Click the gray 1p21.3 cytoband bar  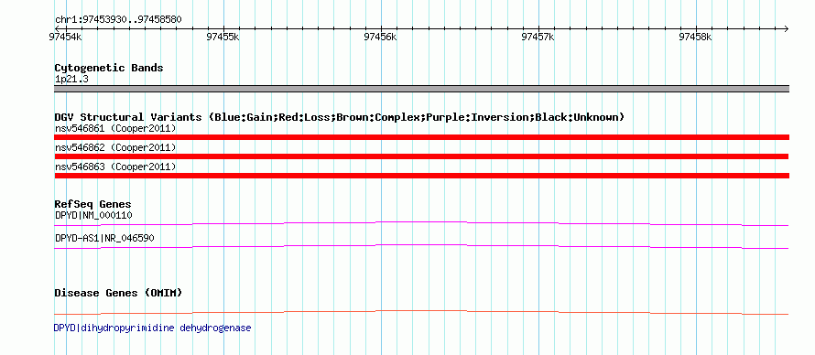click(x=421, y=89)
